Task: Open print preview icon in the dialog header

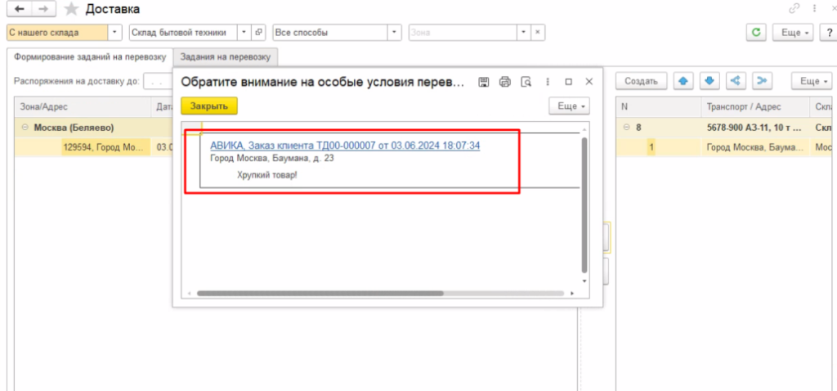Action: (x=526, y=82)
